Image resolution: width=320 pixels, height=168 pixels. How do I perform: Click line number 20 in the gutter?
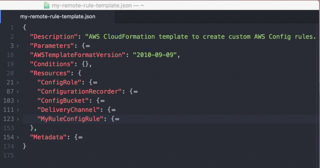click(10, 73)
